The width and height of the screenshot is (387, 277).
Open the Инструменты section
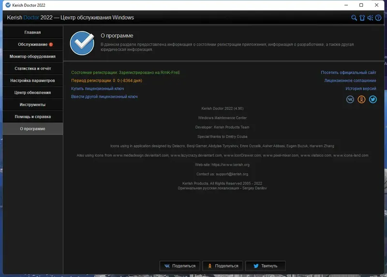pos(33,104)
